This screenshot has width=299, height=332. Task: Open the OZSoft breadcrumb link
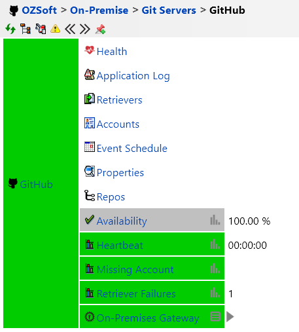click(39, 10)
